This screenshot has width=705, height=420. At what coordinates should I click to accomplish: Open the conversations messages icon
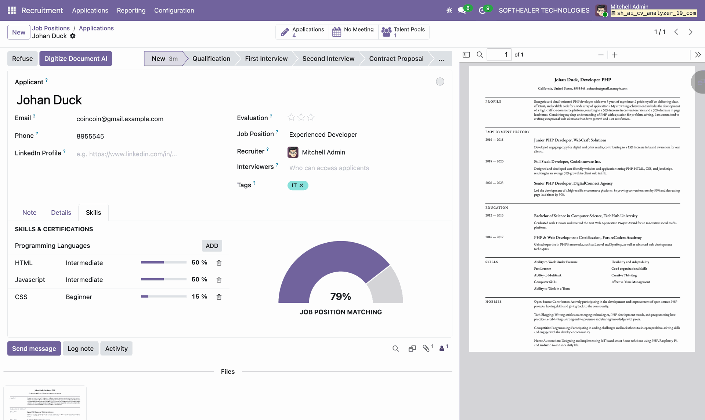point(462,10)
